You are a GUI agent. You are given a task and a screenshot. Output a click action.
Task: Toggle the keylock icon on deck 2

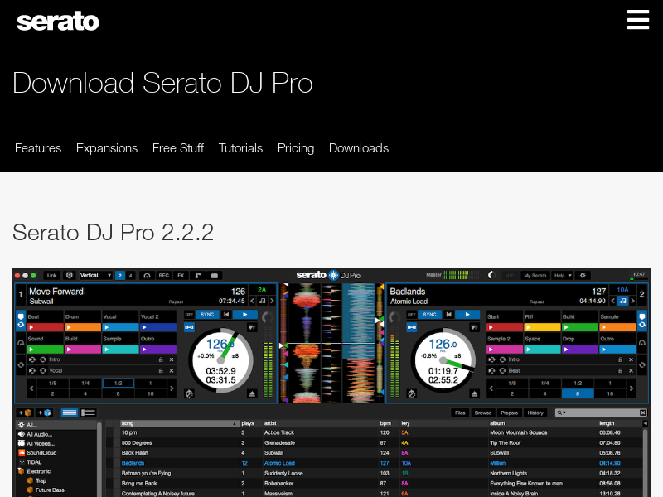tap(411, 327)
